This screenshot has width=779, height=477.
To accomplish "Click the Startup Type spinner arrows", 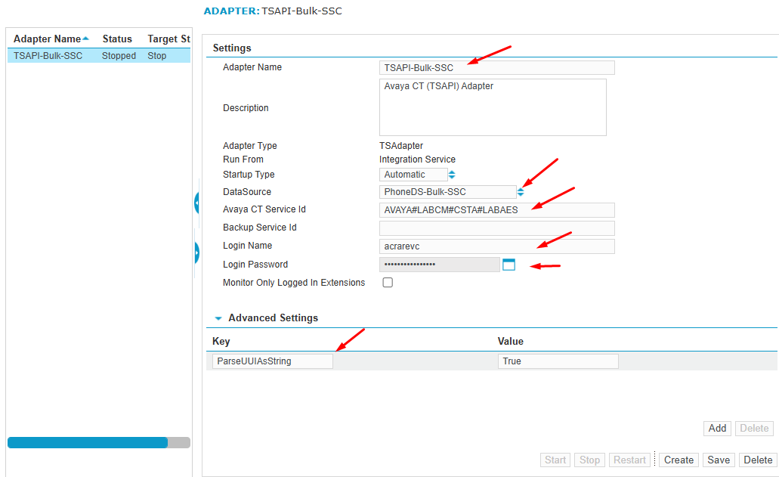I will pyautogui.click(x=452, y=175).
